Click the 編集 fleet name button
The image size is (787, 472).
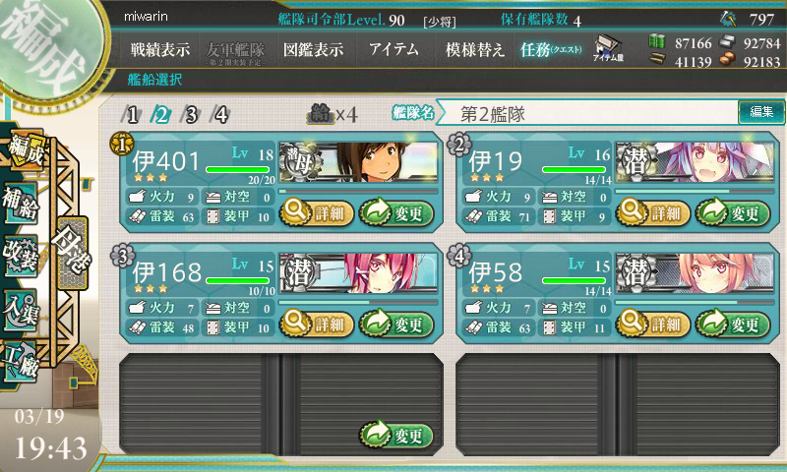coord(761,112)
